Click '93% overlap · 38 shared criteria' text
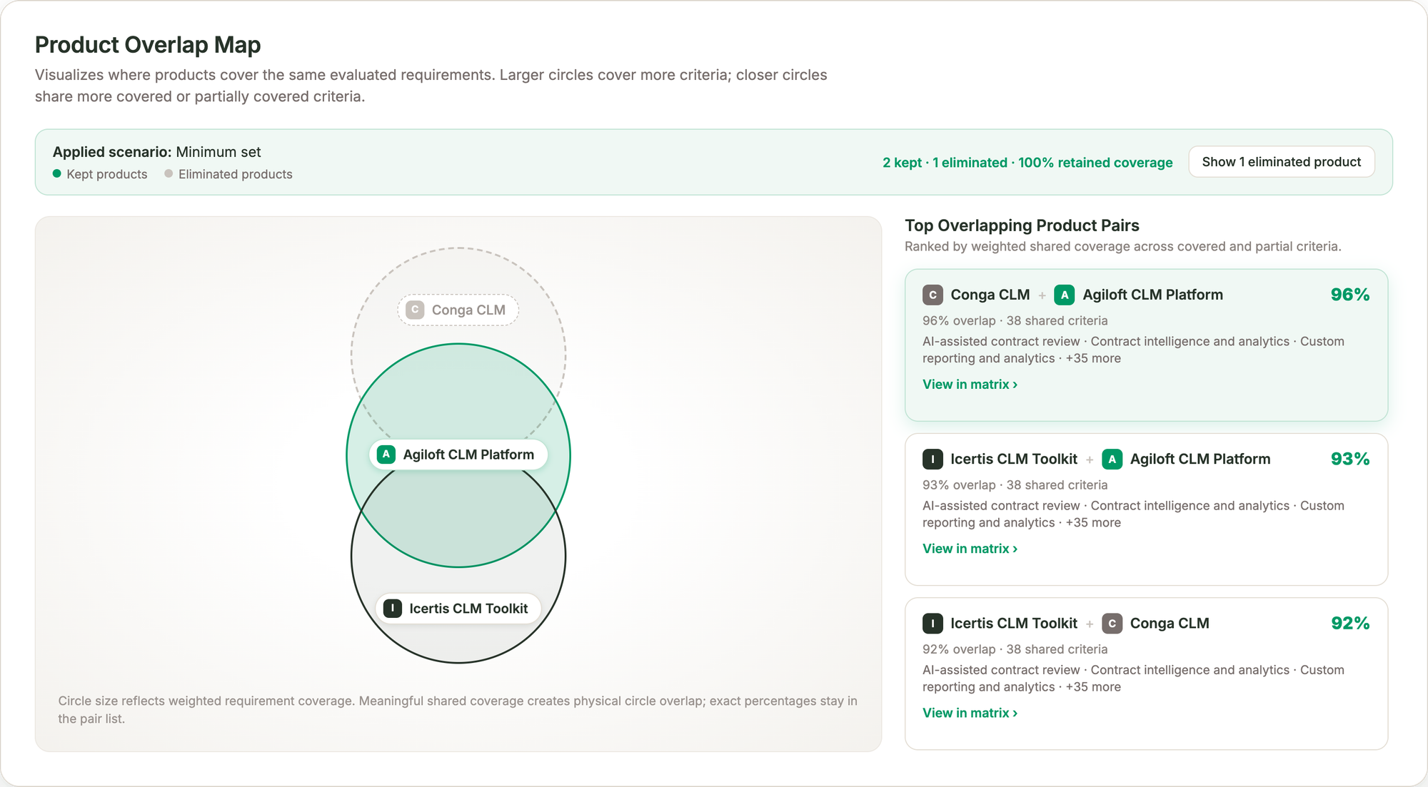The width and height of the screenshot is (1428, 787). (x=1015, y=485)
